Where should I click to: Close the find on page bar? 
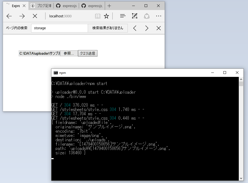click(x=158, y=28)
